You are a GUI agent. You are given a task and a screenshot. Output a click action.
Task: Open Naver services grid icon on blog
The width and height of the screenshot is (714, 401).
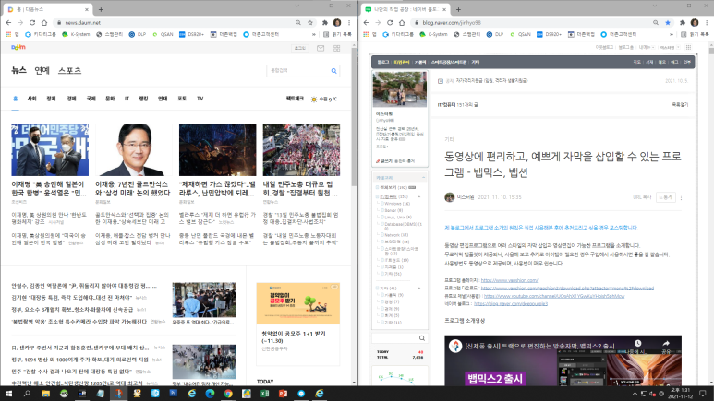[x=688, y=47]
